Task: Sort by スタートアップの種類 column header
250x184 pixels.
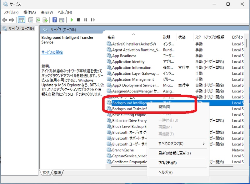Action: click(x=212, y=37)
